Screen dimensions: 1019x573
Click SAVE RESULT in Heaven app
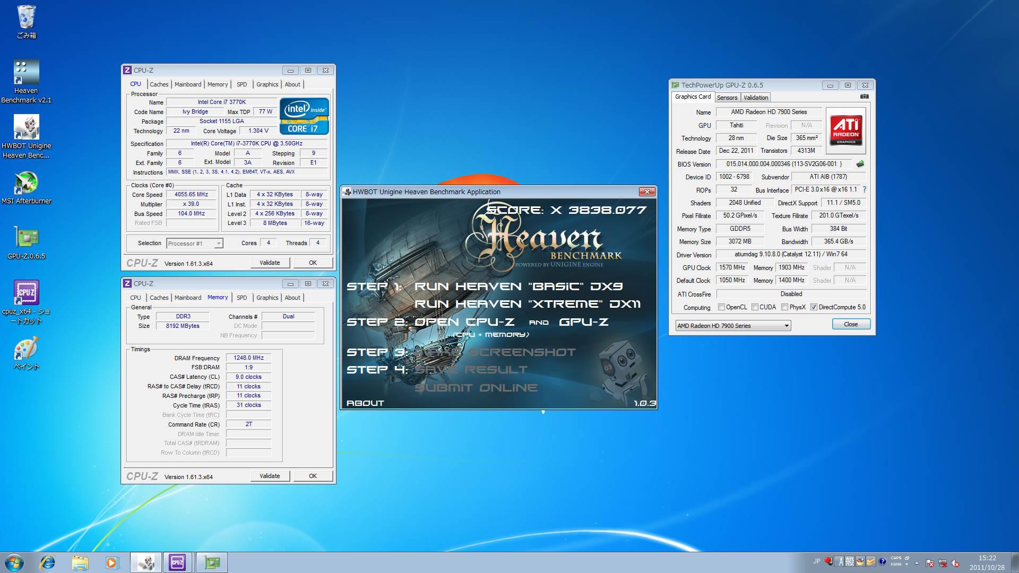pos(471,370)
